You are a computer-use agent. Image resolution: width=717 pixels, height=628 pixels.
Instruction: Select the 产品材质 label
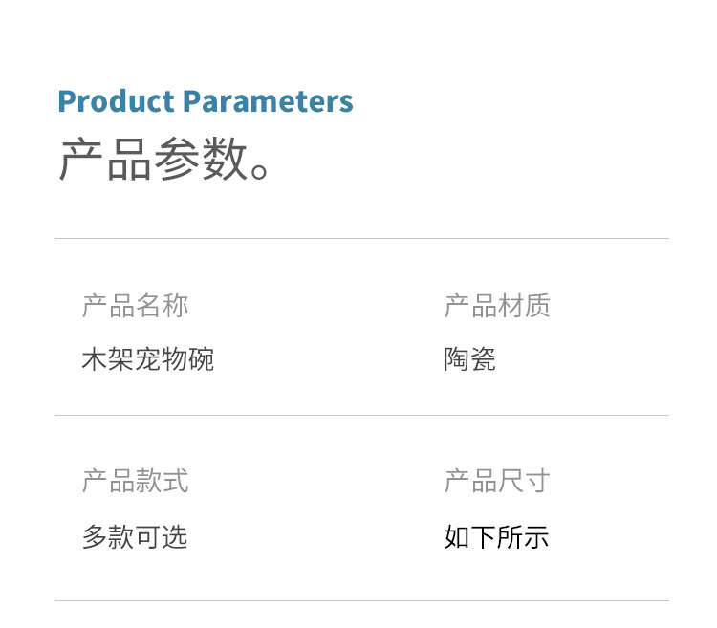(497, 306)
